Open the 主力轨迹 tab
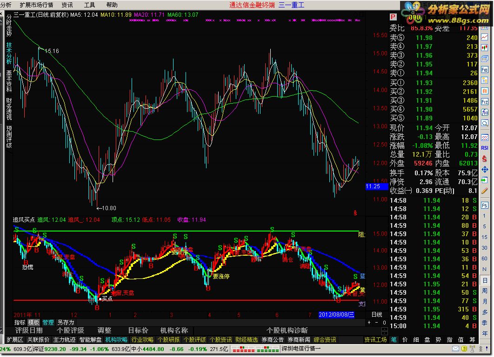Image resolution: width=494 pixels, height=357 pixels. click(64, 340)
